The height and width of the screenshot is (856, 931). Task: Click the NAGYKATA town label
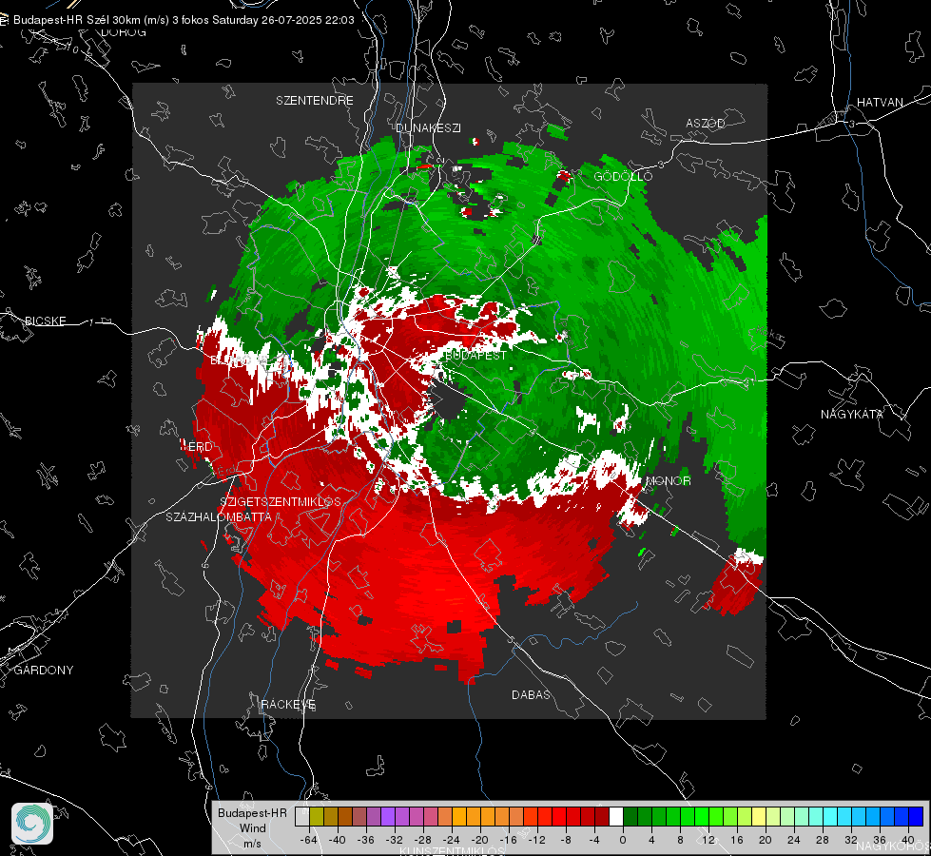[852, 414]
